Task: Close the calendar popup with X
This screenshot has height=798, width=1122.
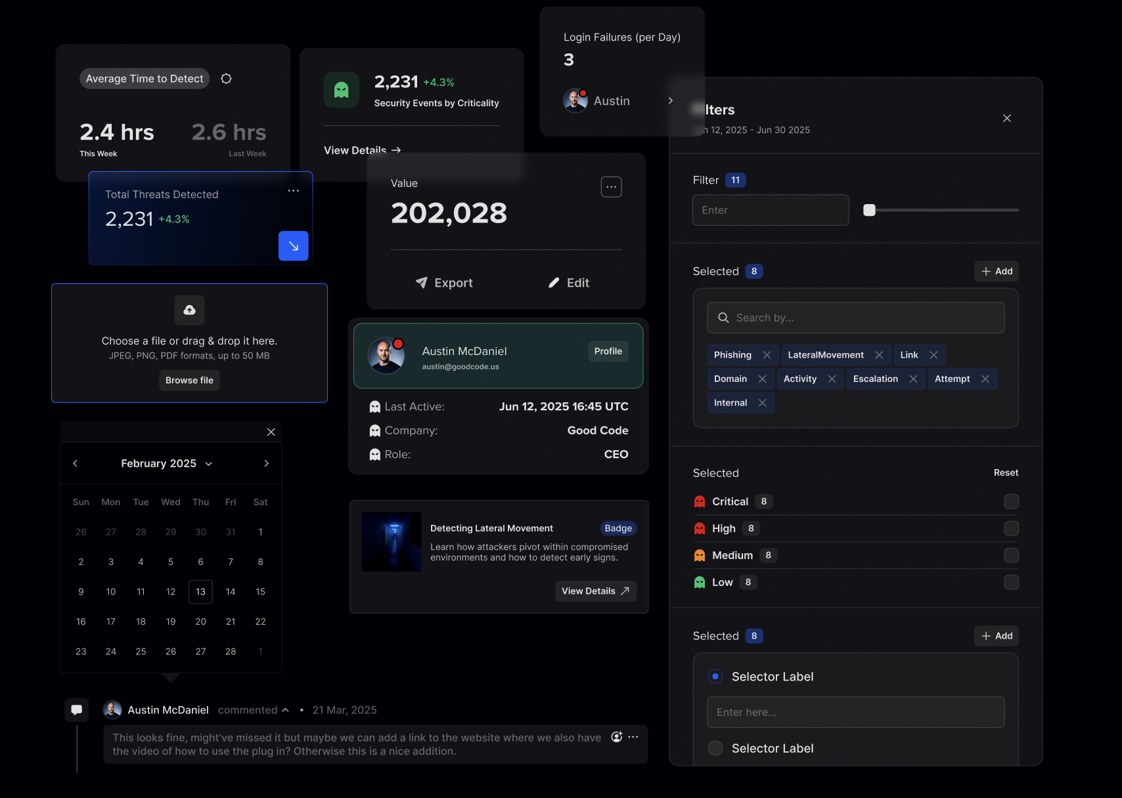Action: (x=271, y=432)
